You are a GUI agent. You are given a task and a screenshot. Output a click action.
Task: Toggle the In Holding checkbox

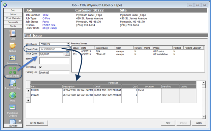[x=40, y=67]
